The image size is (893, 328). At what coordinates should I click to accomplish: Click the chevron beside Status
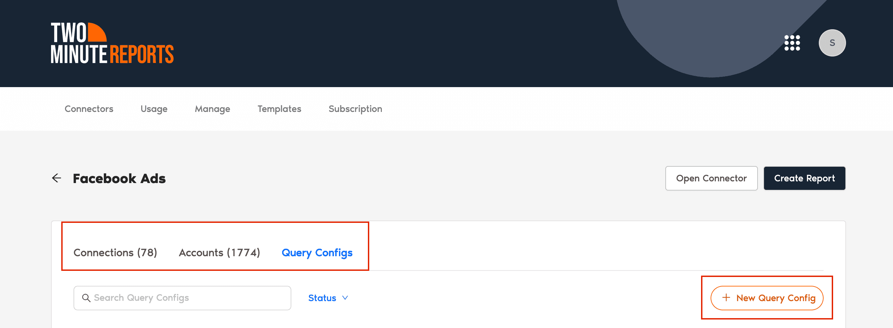[x=345, y=298]
